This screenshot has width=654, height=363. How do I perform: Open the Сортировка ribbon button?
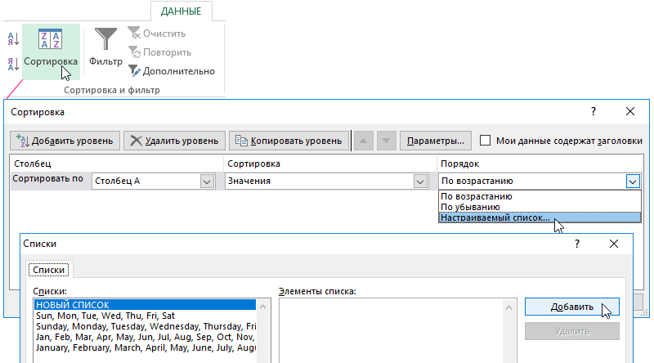51,52
